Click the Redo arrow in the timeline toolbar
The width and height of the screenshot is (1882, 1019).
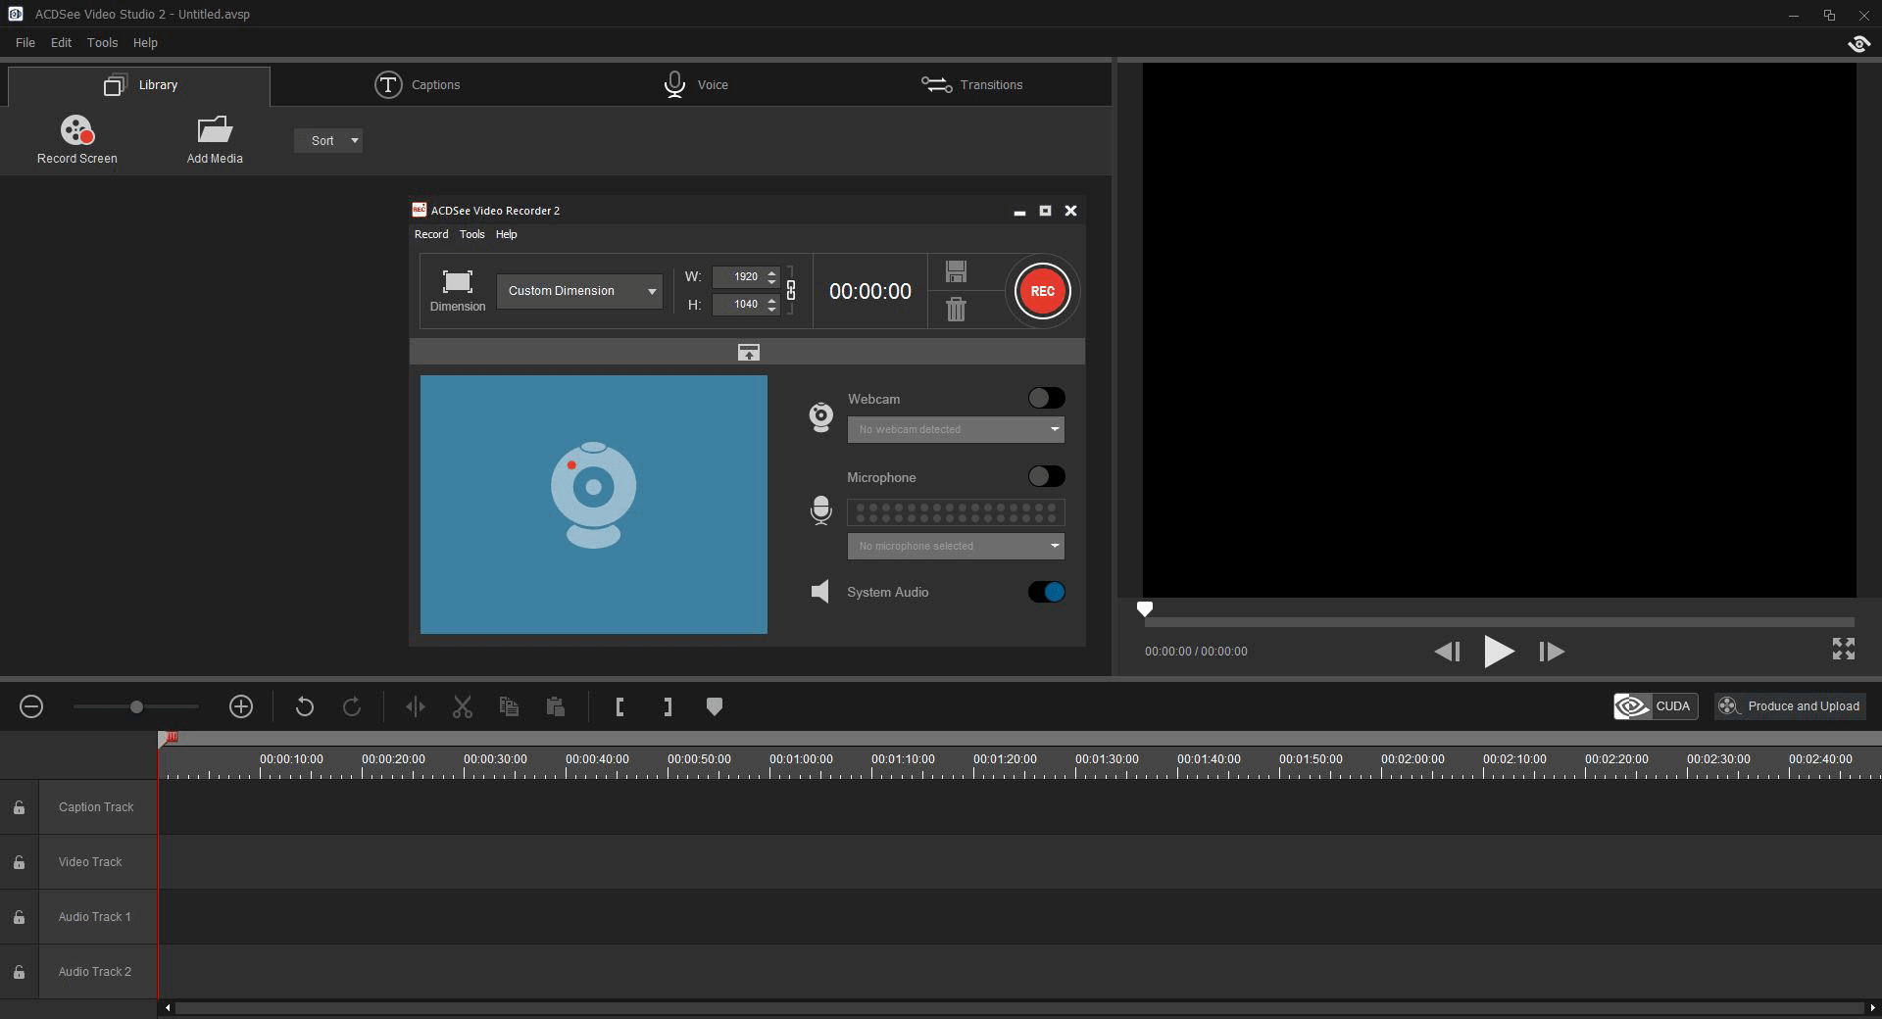pos(352,706)
